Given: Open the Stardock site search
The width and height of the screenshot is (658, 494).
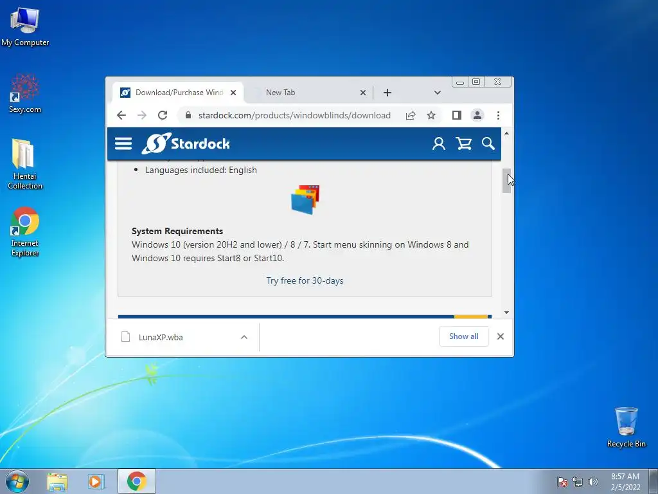Looking at the screenshot, I should click(488, 143).
